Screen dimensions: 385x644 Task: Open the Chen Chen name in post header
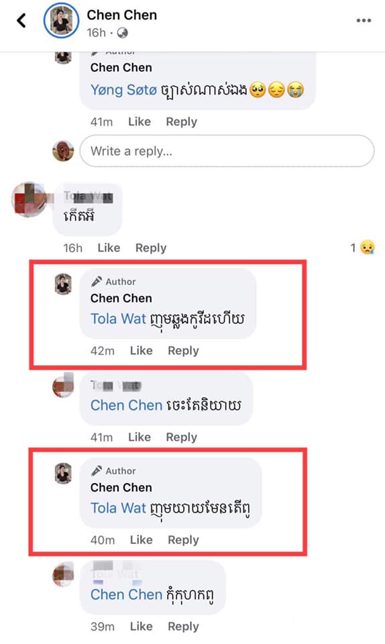(122, 15)
